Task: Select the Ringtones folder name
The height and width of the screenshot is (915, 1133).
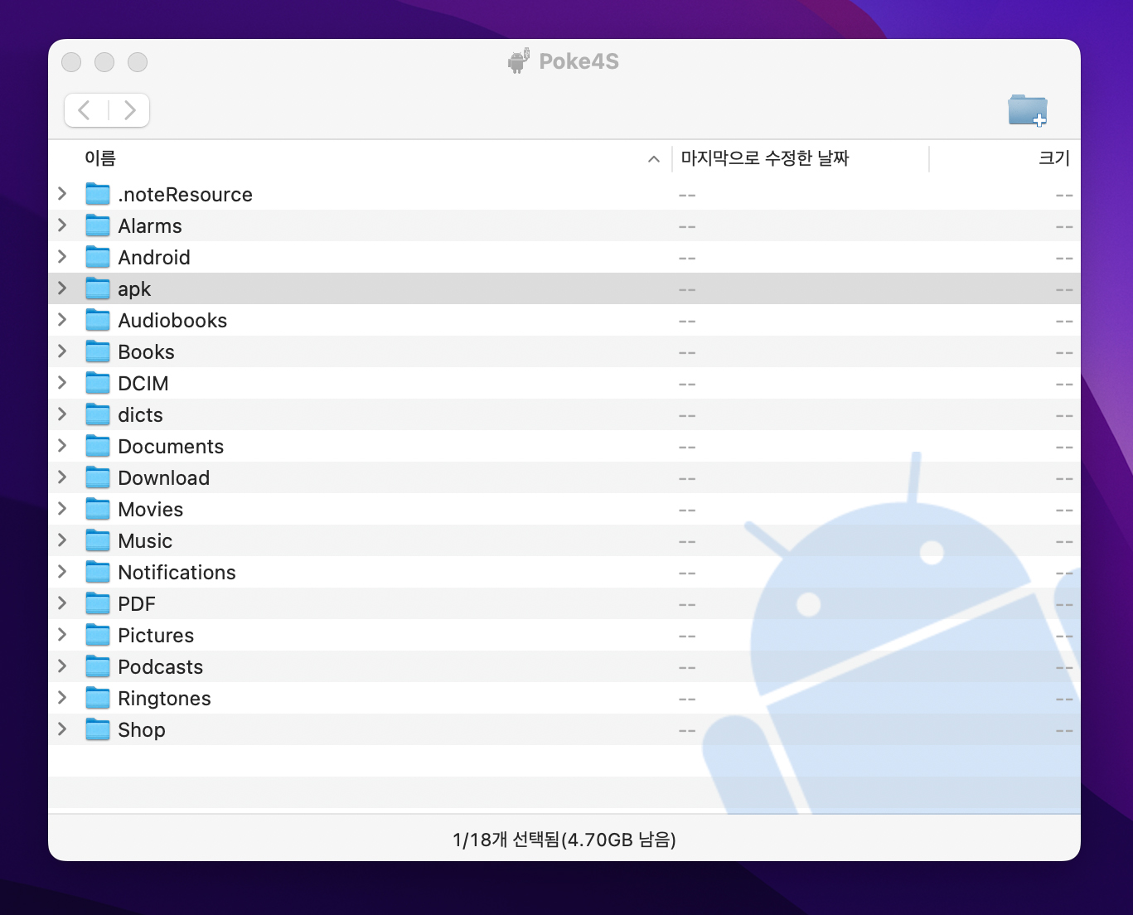Action: (x=164, y=699)
